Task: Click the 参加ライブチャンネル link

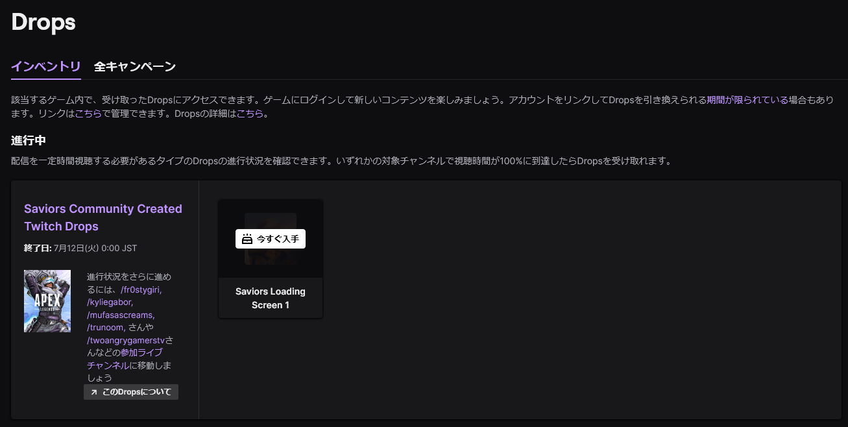Action: click(141, 352)
